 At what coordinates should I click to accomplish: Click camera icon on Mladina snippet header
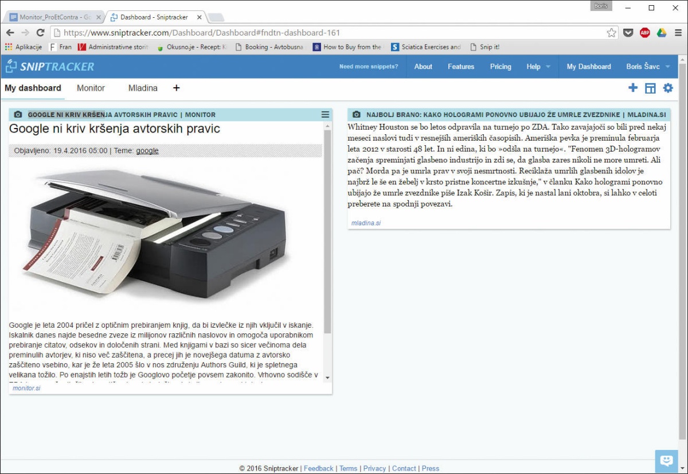(x=357, y=115)
